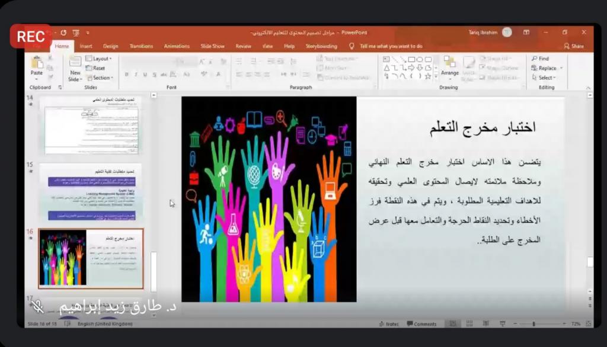Screen dimensions: 607x347
Task: Switch to the Transitions tab
Action: click(x=141, y=46)
